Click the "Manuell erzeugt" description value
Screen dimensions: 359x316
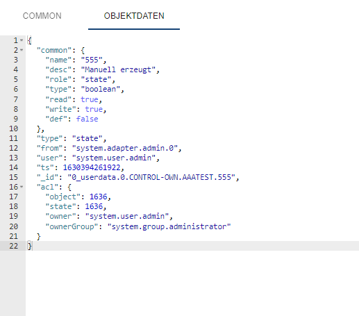click(x=118, y=69)
